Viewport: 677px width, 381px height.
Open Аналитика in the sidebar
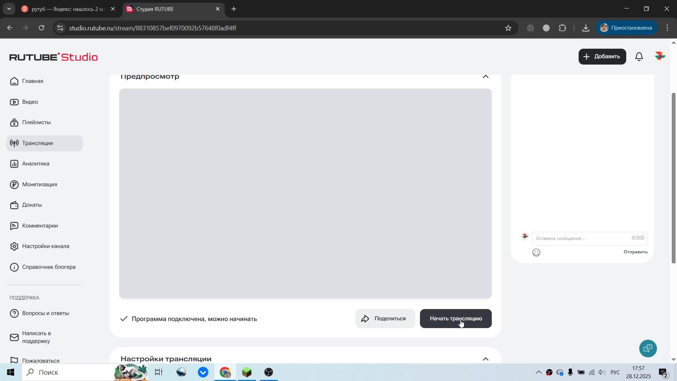tap(36, 164)
